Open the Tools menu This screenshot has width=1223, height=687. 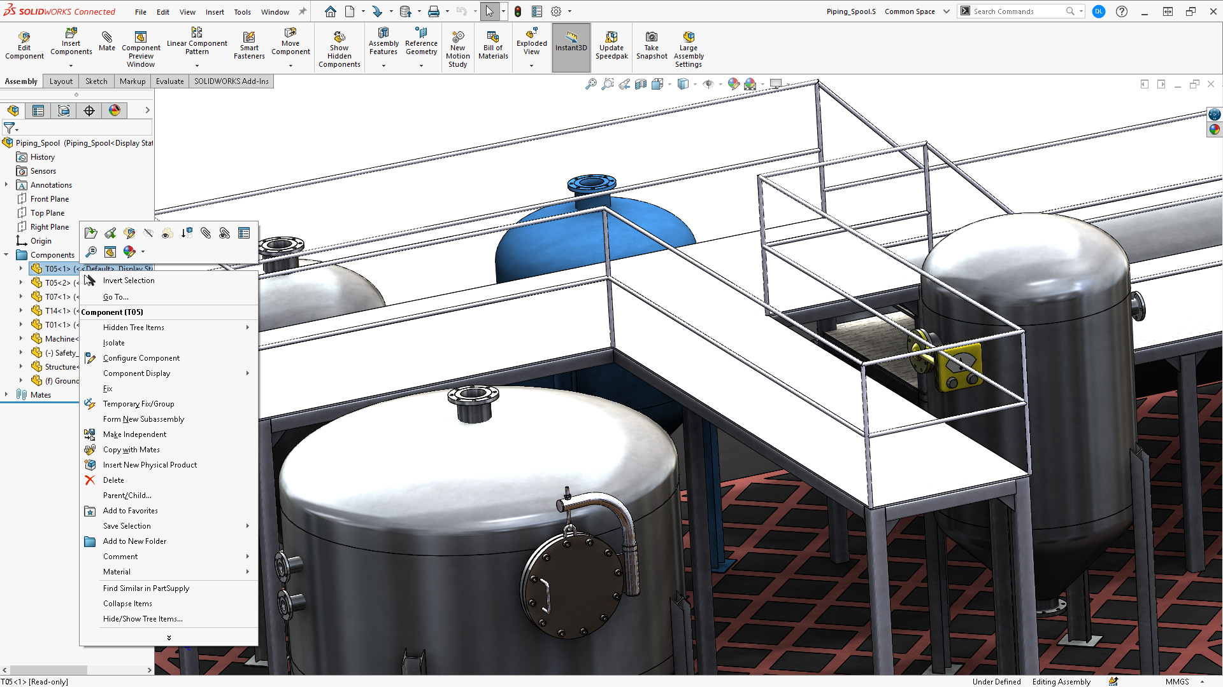[x=242, y=11]
